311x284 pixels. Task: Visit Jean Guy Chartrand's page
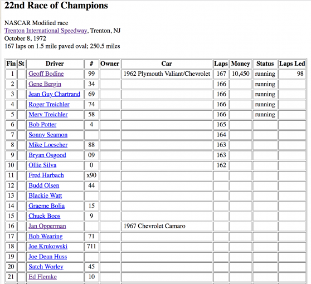point(55,94)
